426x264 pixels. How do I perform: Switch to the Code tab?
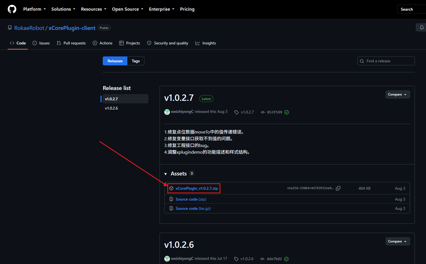[18, 43]
